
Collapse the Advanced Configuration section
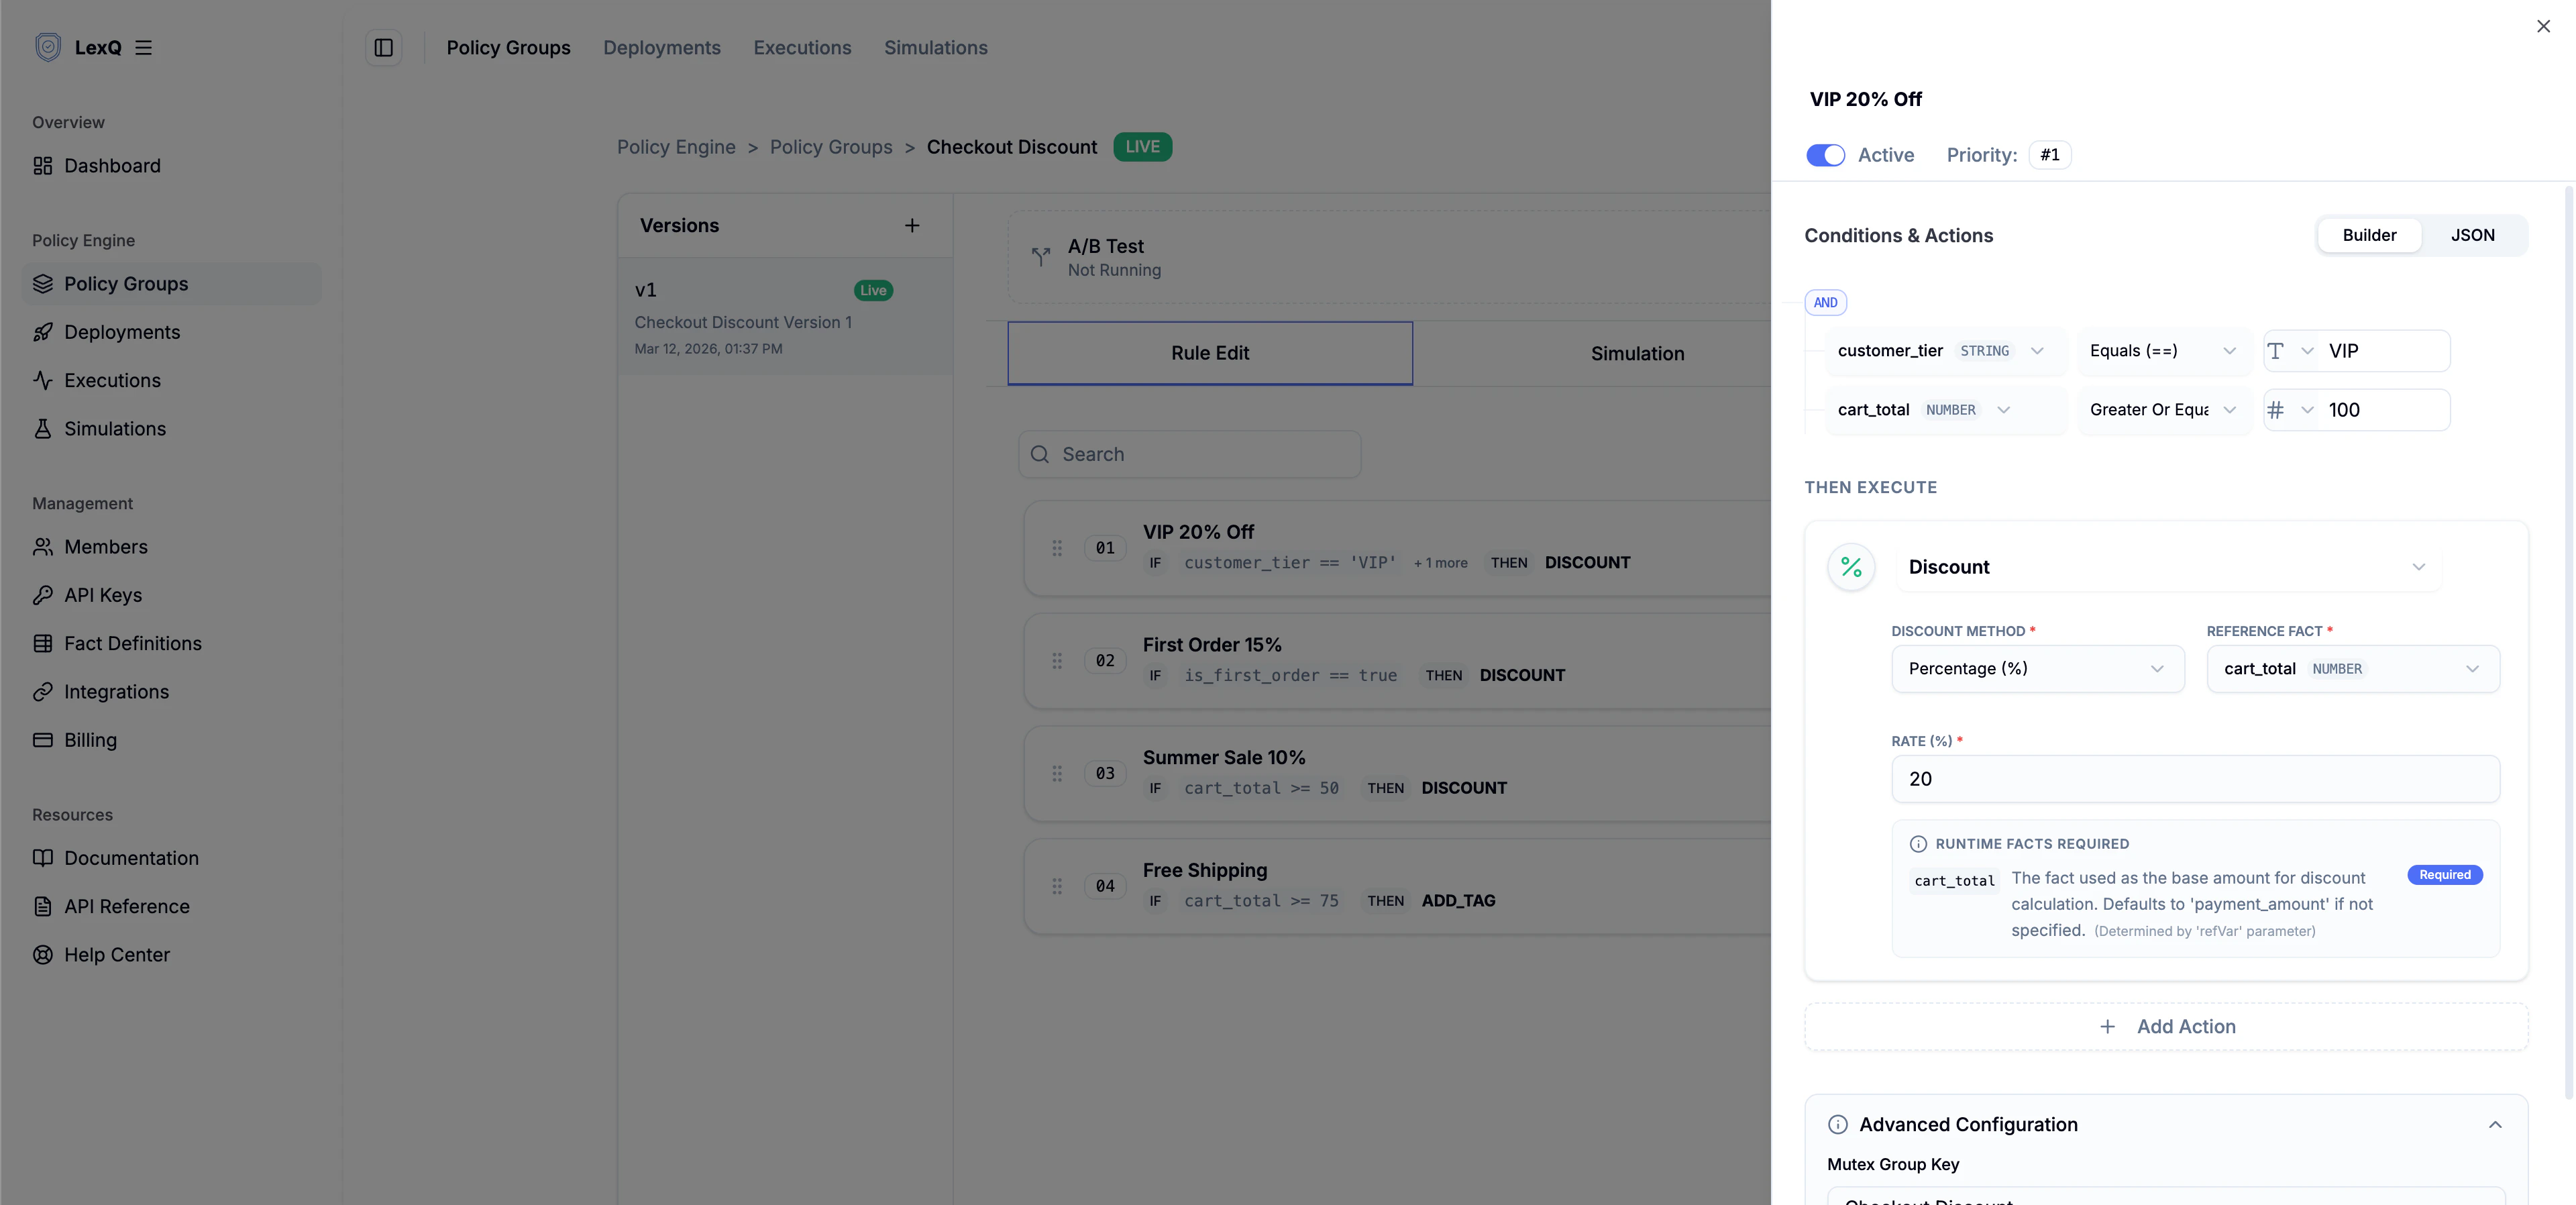point(2494,1124)
